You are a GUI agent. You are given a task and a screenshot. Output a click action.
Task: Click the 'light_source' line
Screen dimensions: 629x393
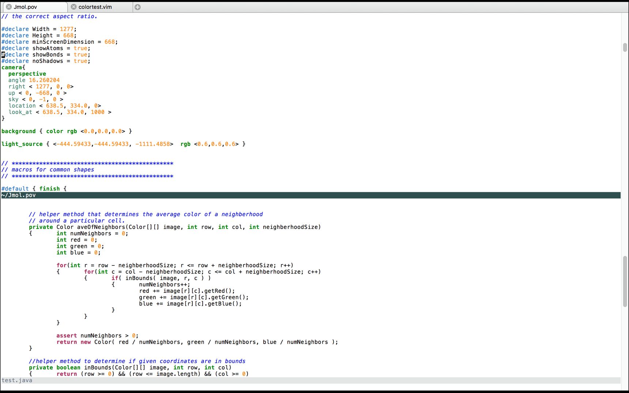tap(124, 144)
